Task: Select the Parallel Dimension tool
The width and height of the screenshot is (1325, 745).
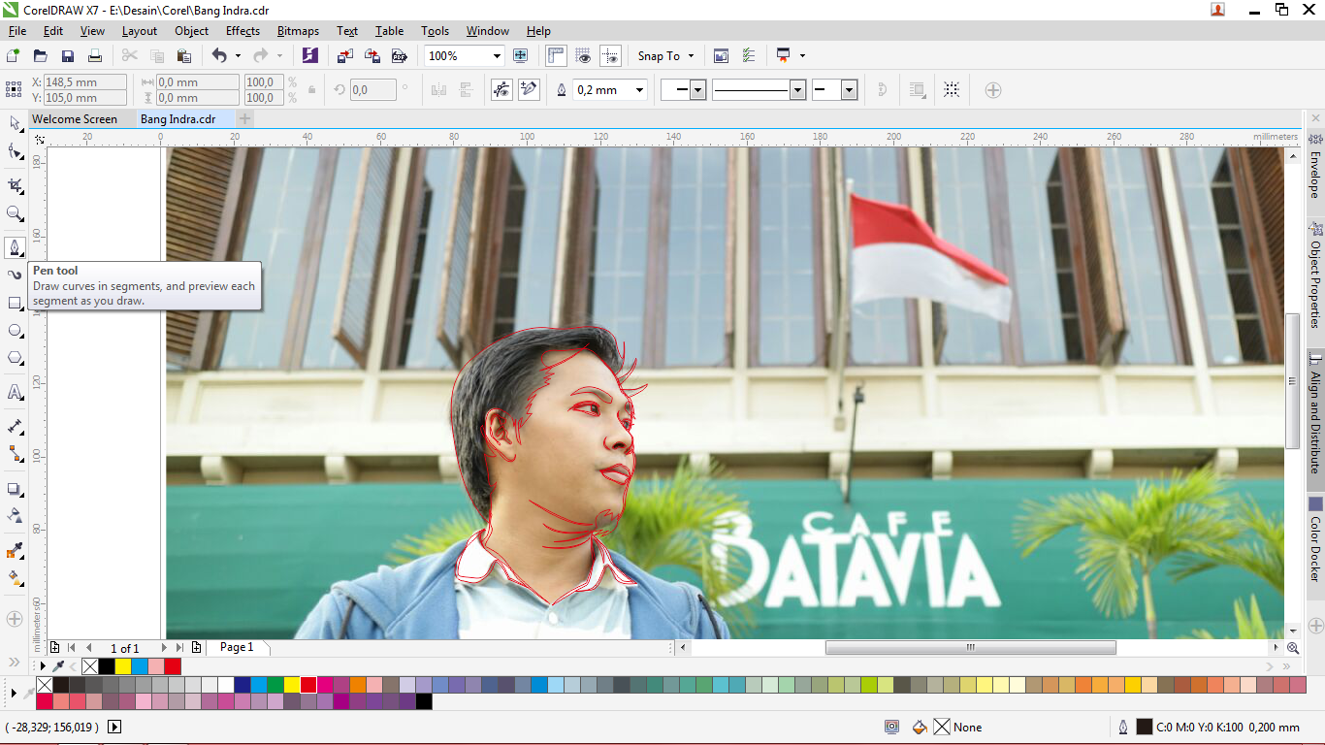Action: (x=15, y=426)
